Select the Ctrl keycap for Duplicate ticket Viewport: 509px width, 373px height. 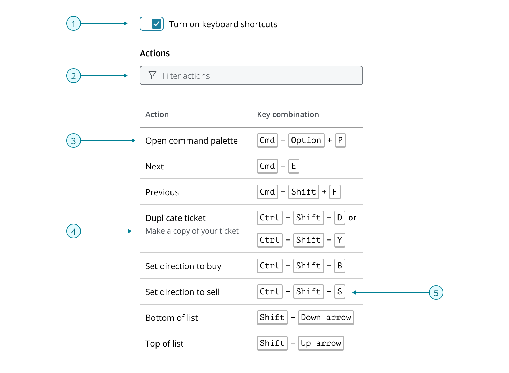point(269,218)
